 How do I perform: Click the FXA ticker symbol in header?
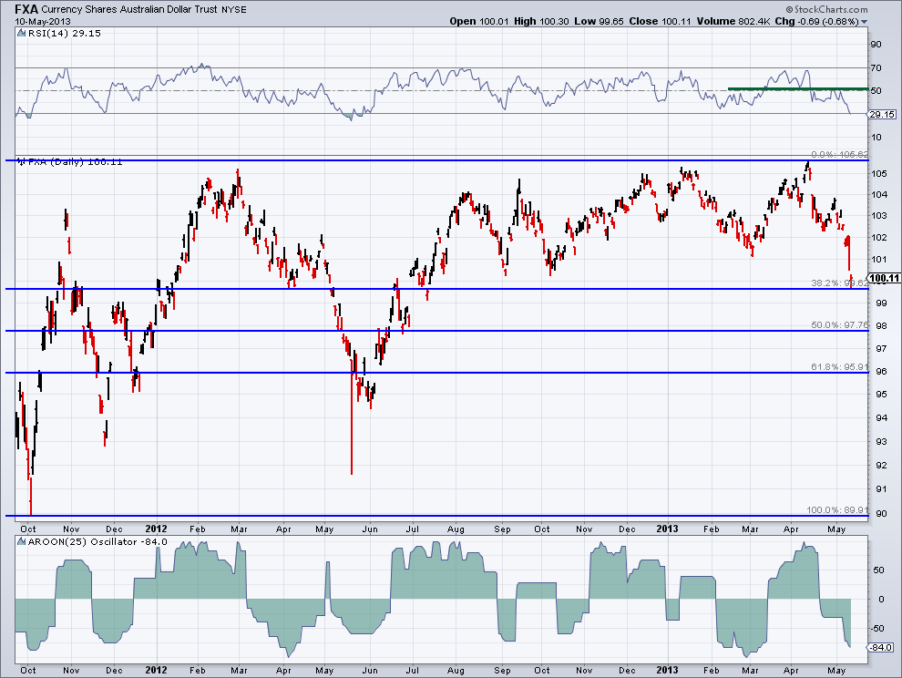[26, 8]
